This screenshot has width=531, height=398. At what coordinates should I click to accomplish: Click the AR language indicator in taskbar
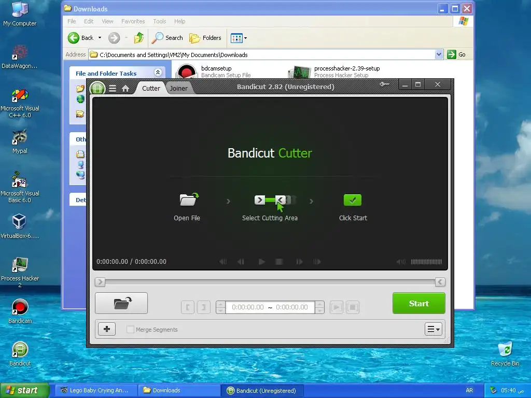pos(469,390)
